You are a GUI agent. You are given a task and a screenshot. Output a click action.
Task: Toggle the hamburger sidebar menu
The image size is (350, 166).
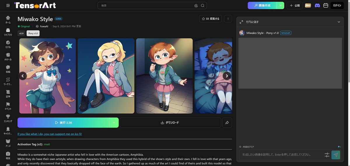(x=8, y=6)
